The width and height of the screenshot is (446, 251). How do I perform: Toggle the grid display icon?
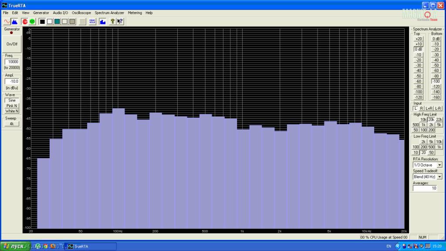point(82,21)
